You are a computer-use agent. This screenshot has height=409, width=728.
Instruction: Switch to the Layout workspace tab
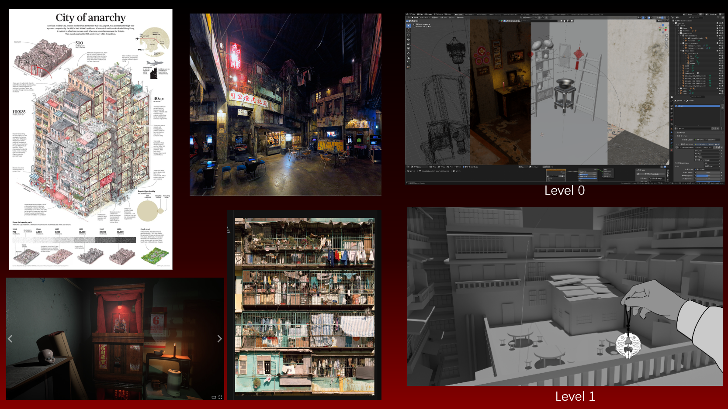click(459, 14)
